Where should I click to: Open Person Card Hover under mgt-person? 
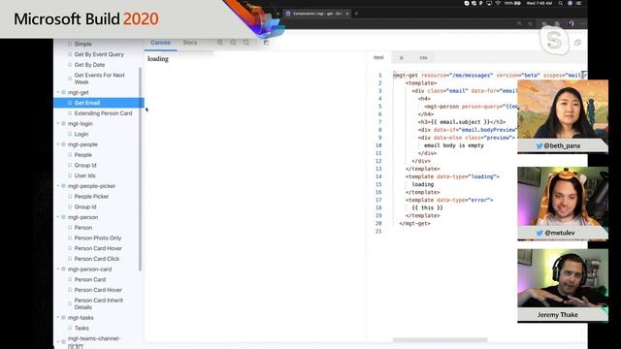pyautogui.click(x=98, y=248)
